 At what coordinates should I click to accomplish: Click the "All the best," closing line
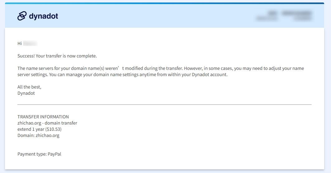pyautogui.click(x=29, y=87)
